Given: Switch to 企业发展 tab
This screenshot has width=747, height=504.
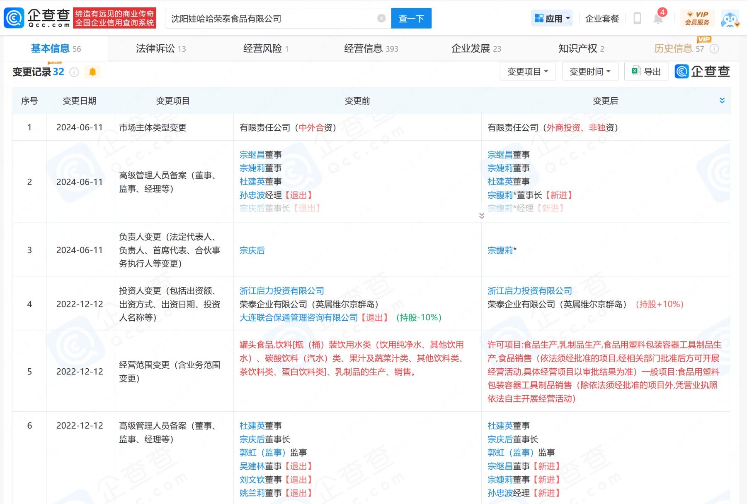Looking at the screenshot, I should [476, 48].
